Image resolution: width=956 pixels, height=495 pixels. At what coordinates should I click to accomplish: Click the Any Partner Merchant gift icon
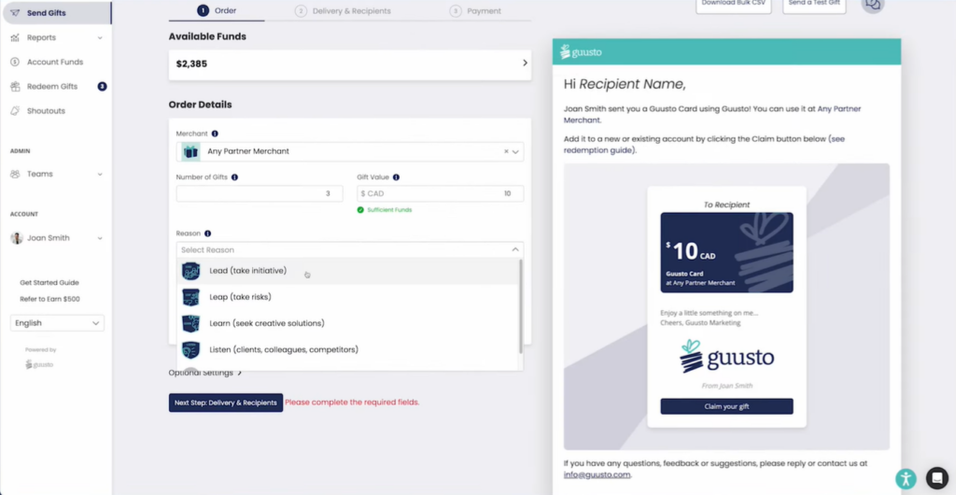pyautogui.click(x=190, y=152)
